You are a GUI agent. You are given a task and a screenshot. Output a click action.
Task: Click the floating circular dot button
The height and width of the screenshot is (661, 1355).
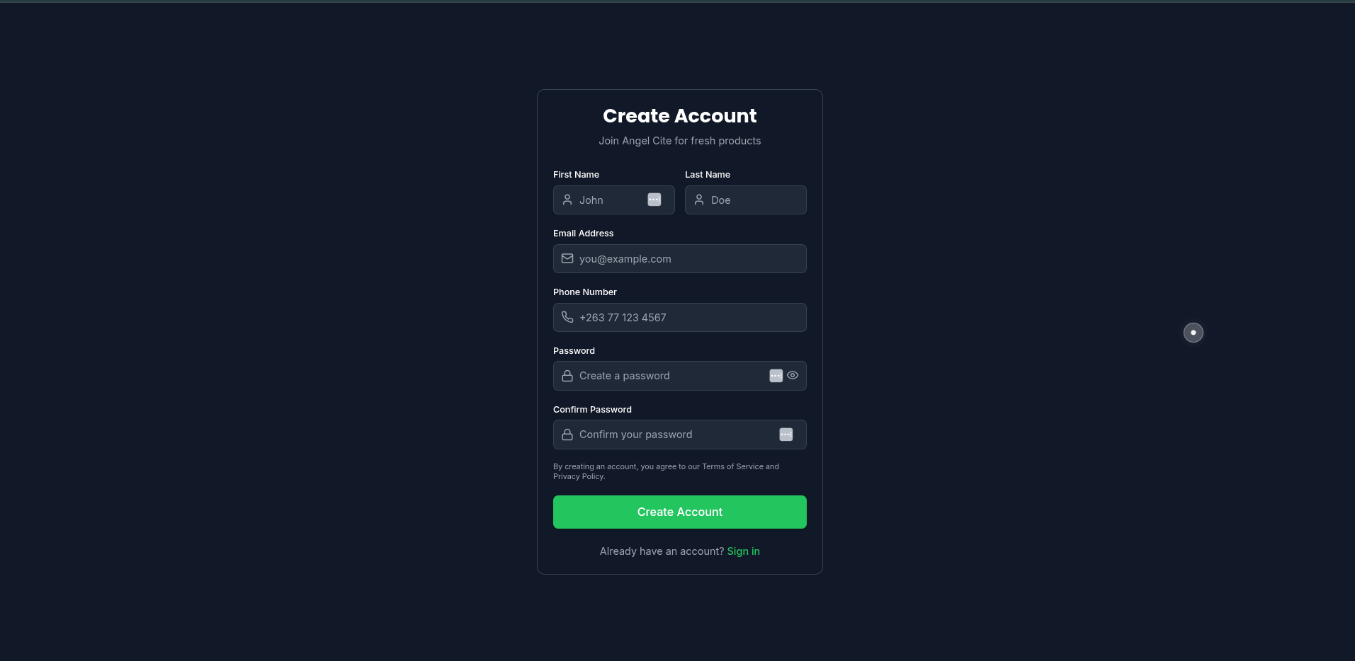click(1194, 333)
